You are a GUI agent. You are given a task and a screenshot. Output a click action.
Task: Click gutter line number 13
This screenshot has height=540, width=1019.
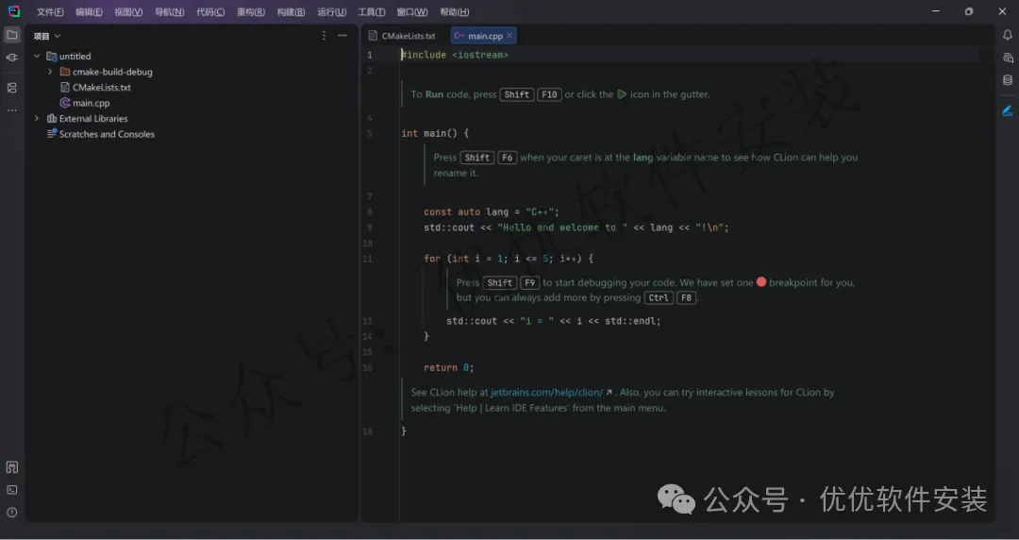coord(368,321)
